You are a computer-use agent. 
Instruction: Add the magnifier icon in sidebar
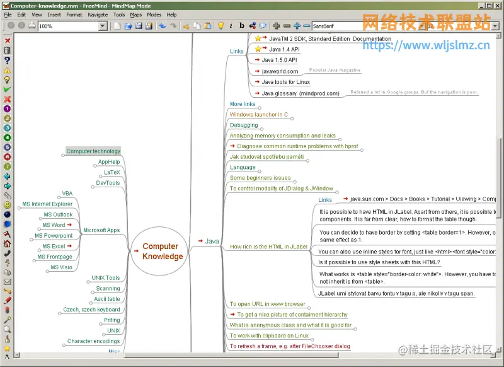[7, 329]
